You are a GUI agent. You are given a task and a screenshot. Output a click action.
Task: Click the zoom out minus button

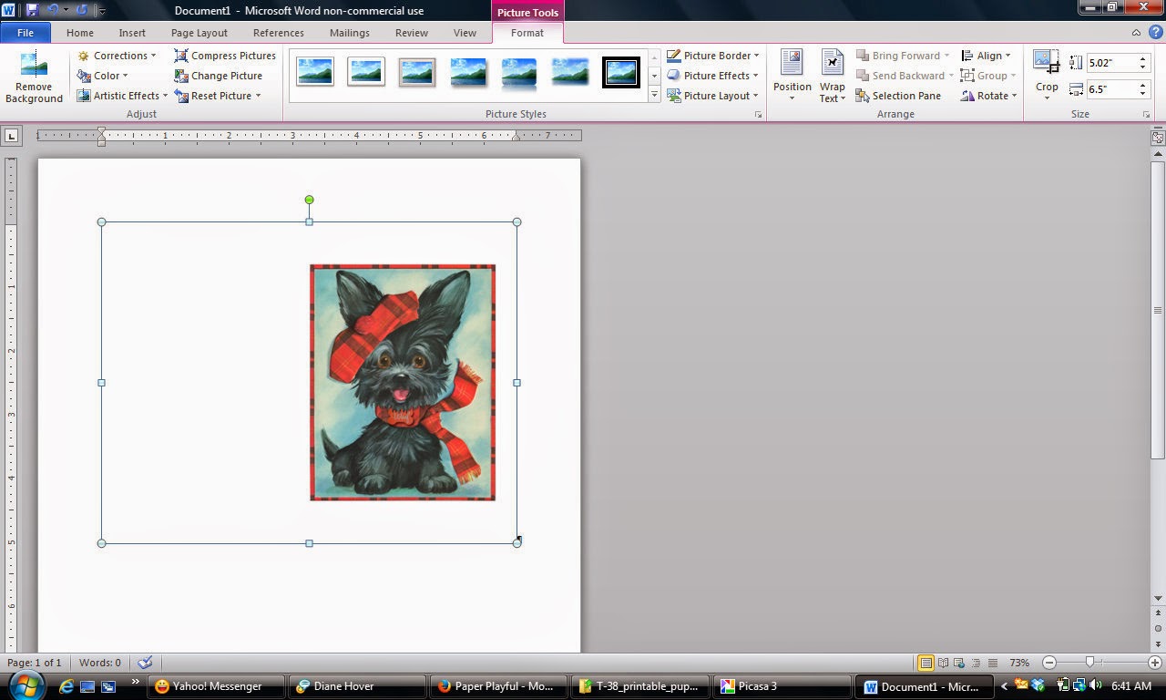click(1049, 663)
